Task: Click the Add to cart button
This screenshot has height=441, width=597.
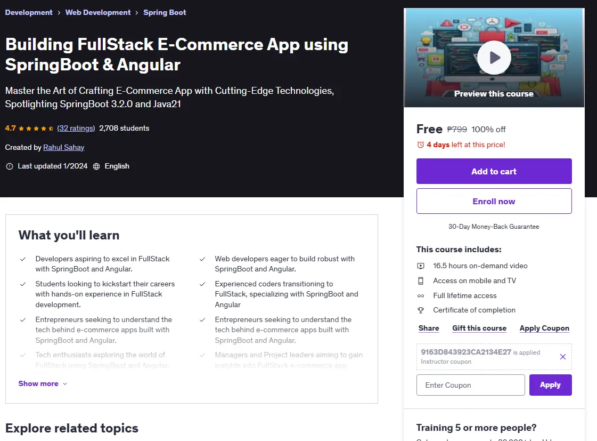Action: pyautogui.click(x=494, y=171)
